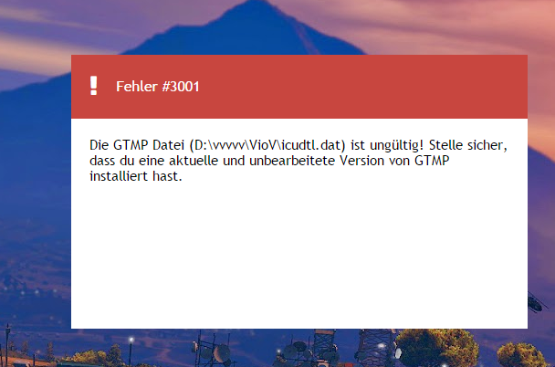Click the helicopter at the dialog's right edge

pyautogui.click(x=535, y=302)
